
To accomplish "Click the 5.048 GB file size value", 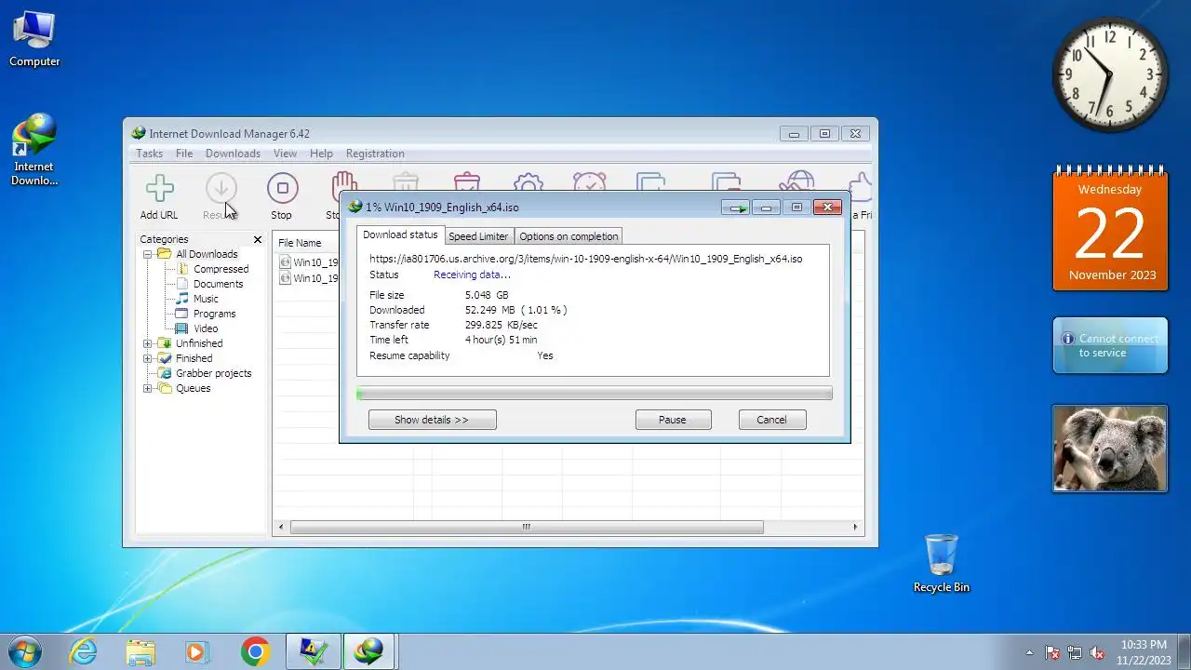I will click(487, 295).
